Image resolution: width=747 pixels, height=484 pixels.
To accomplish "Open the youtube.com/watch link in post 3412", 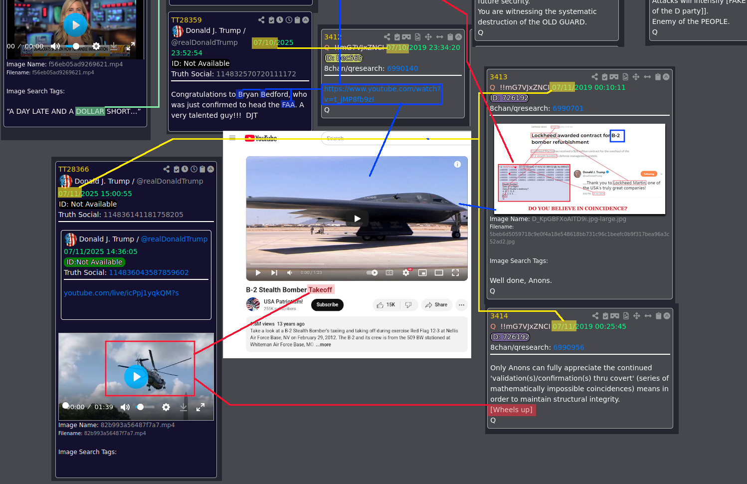I will pos(382,94).
